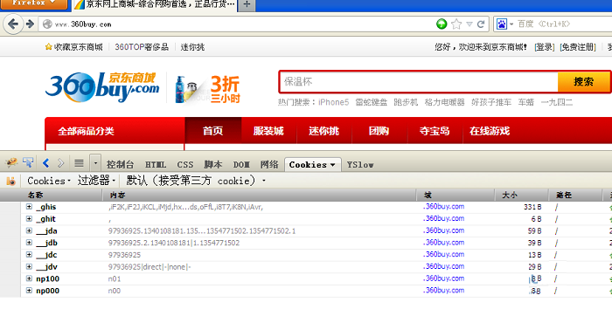Go forward with the browser forward arrow

[x=30, y=24]
